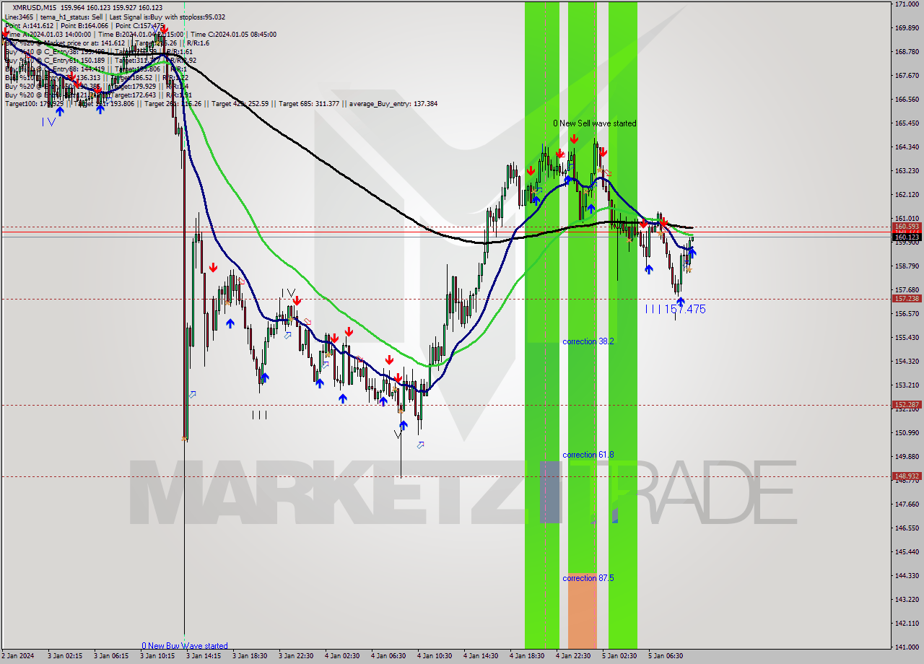Click 166.560 on the price scale
This screenshot has width=924, height=664.
coord(907,99)
